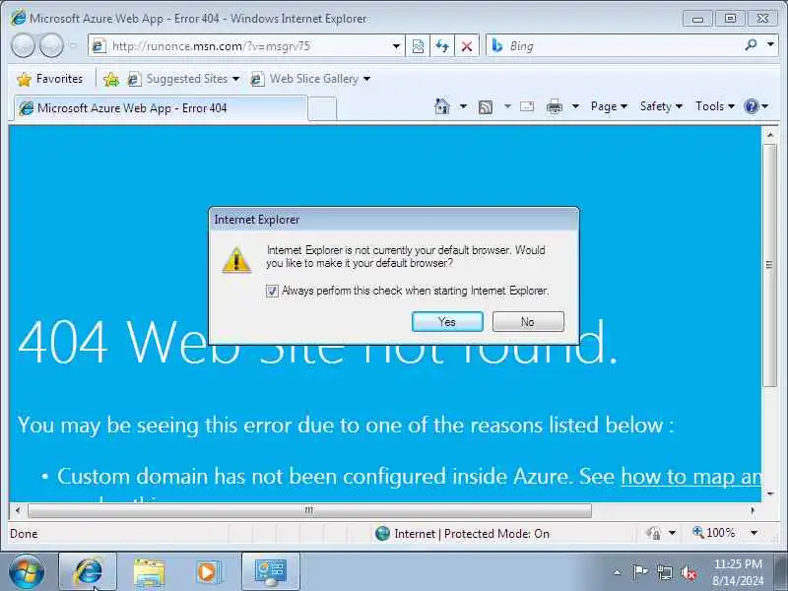Click the red Stop loading icon
The height and width of the screenshot is (591, 788).
click(466, 46)
